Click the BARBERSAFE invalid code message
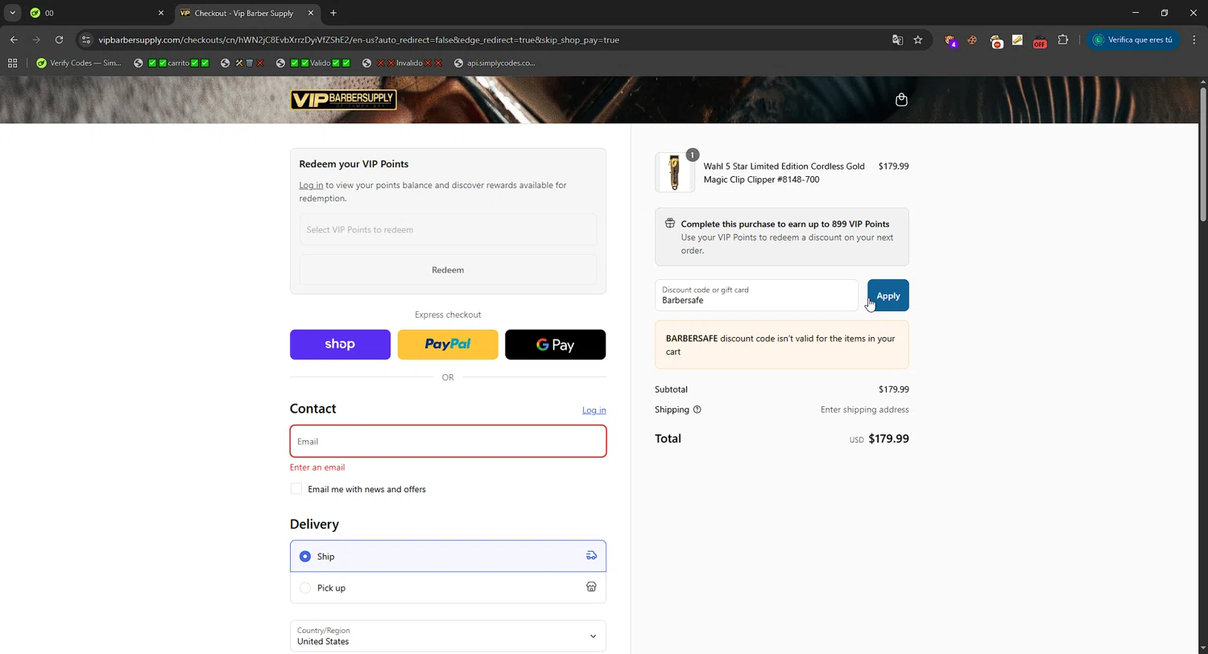This screenshot has height=654, width=1208. coord(782,344)
